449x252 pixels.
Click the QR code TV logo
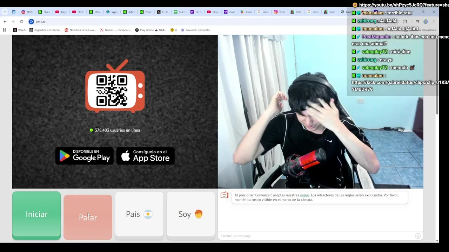(x=115, y=86)
